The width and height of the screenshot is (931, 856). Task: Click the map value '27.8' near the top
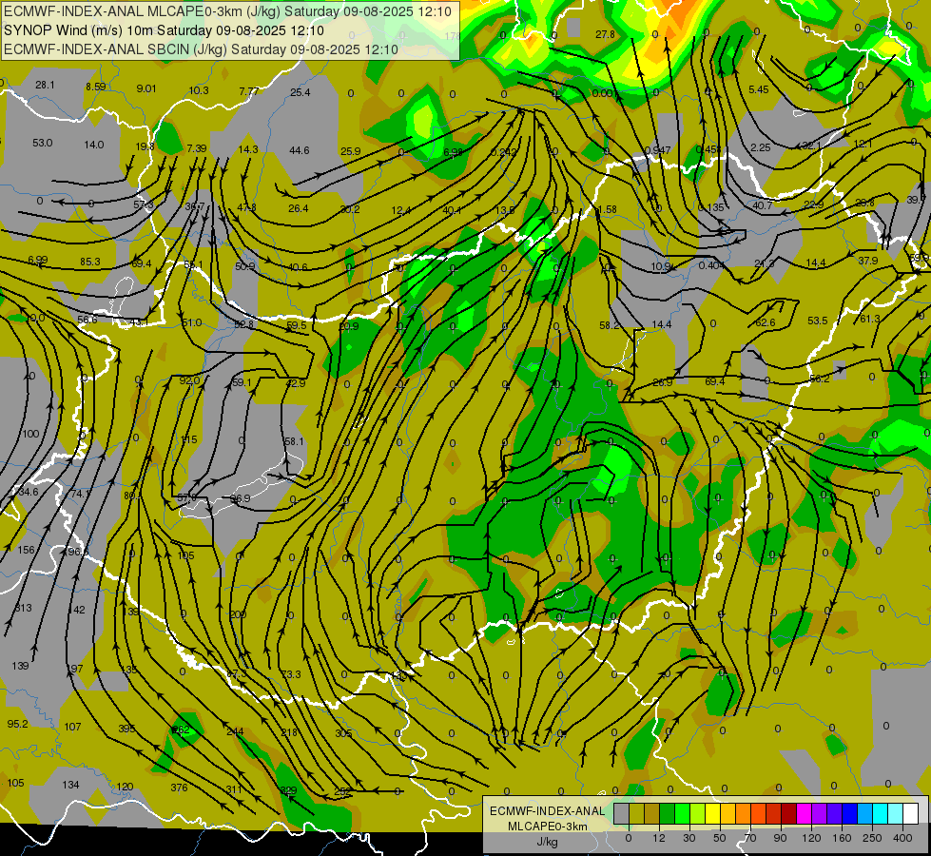pos(606,34)
